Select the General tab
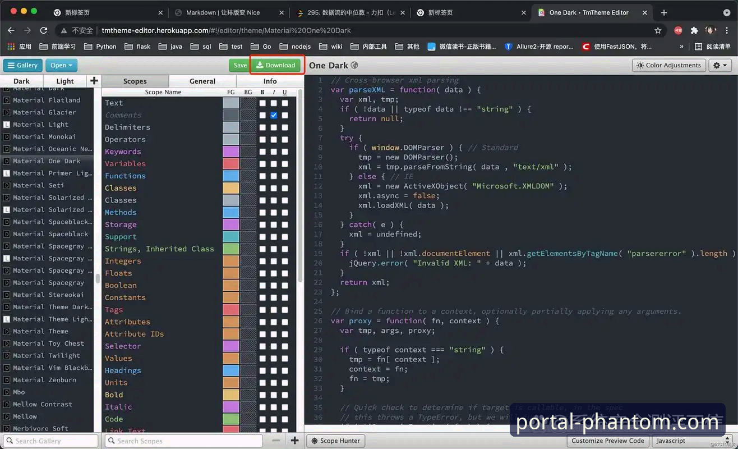Viewport: 738px width, 449px height. (202, 81)
